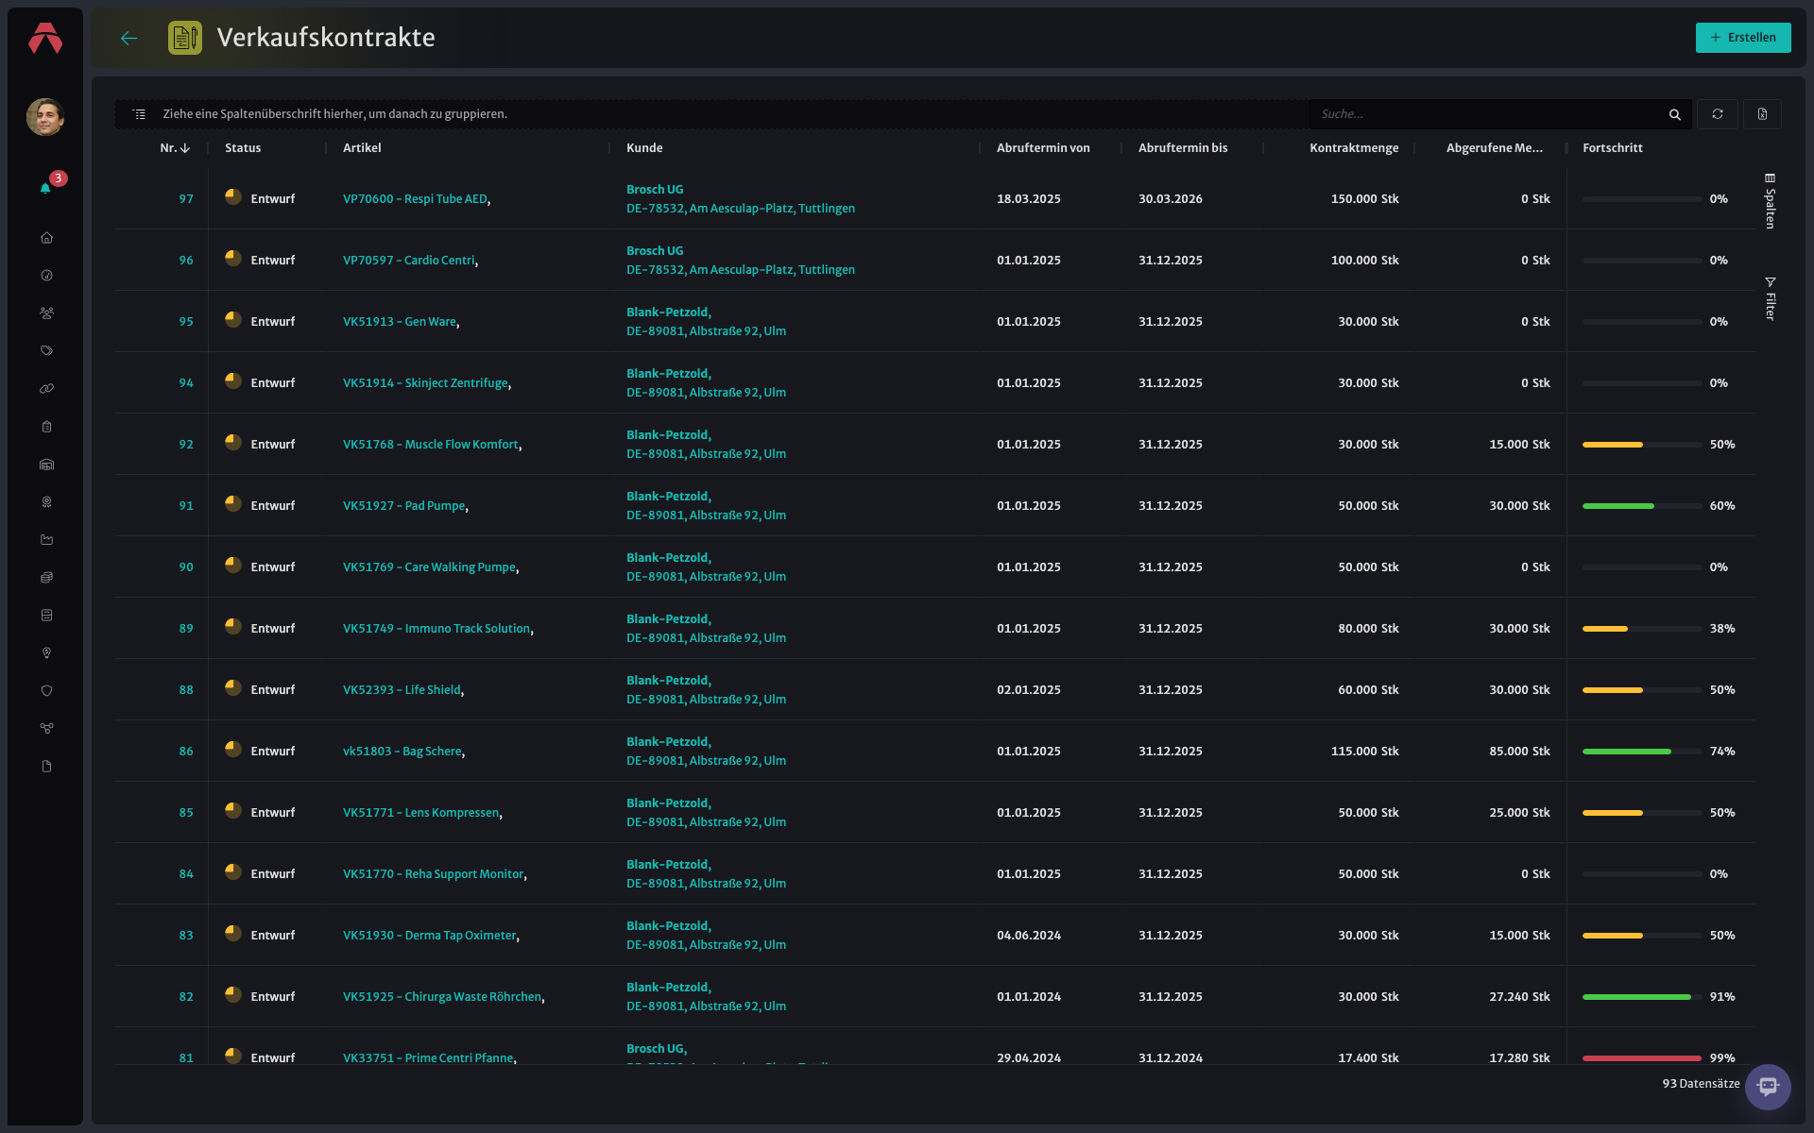The image size is (1814, 1133).
Task: Open article VK51927 – Pad Pumpe
Action: (x=403, y=506)
